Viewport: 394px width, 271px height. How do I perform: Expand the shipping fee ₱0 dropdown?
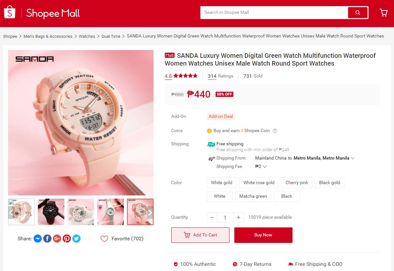265,167
